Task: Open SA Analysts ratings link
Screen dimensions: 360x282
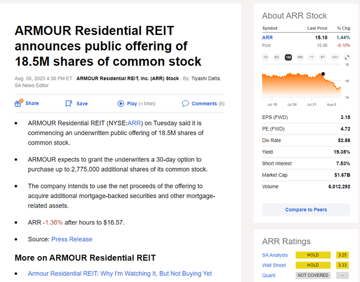Action: tap(275, 255)
